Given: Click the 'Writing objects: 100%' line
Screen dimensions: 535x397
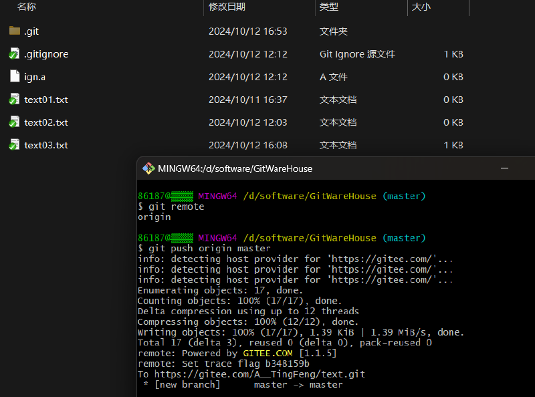Looking at the screenshot, I should point(300,332).
